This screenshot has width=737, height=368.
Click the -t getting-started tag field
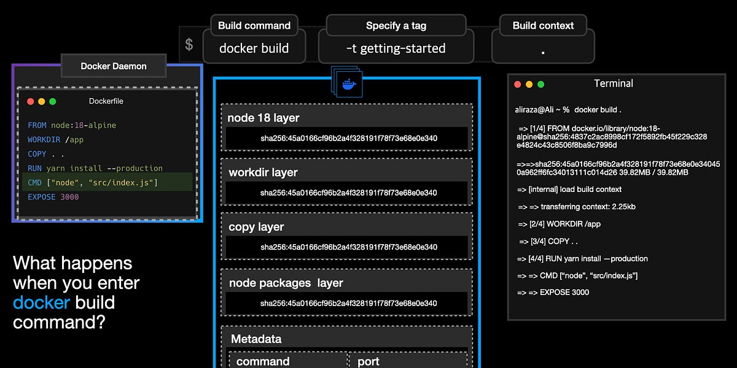(396, 47)
